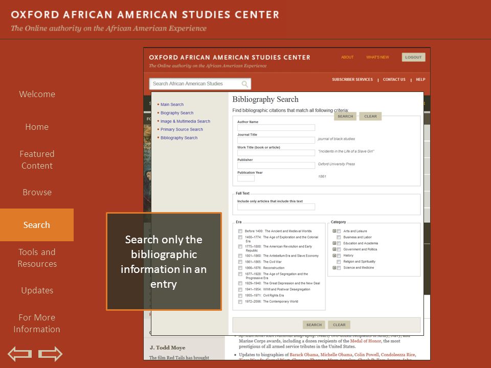491x368 pixels.
Task: Click the Publisher input field
Action: [x=276, y=165]
